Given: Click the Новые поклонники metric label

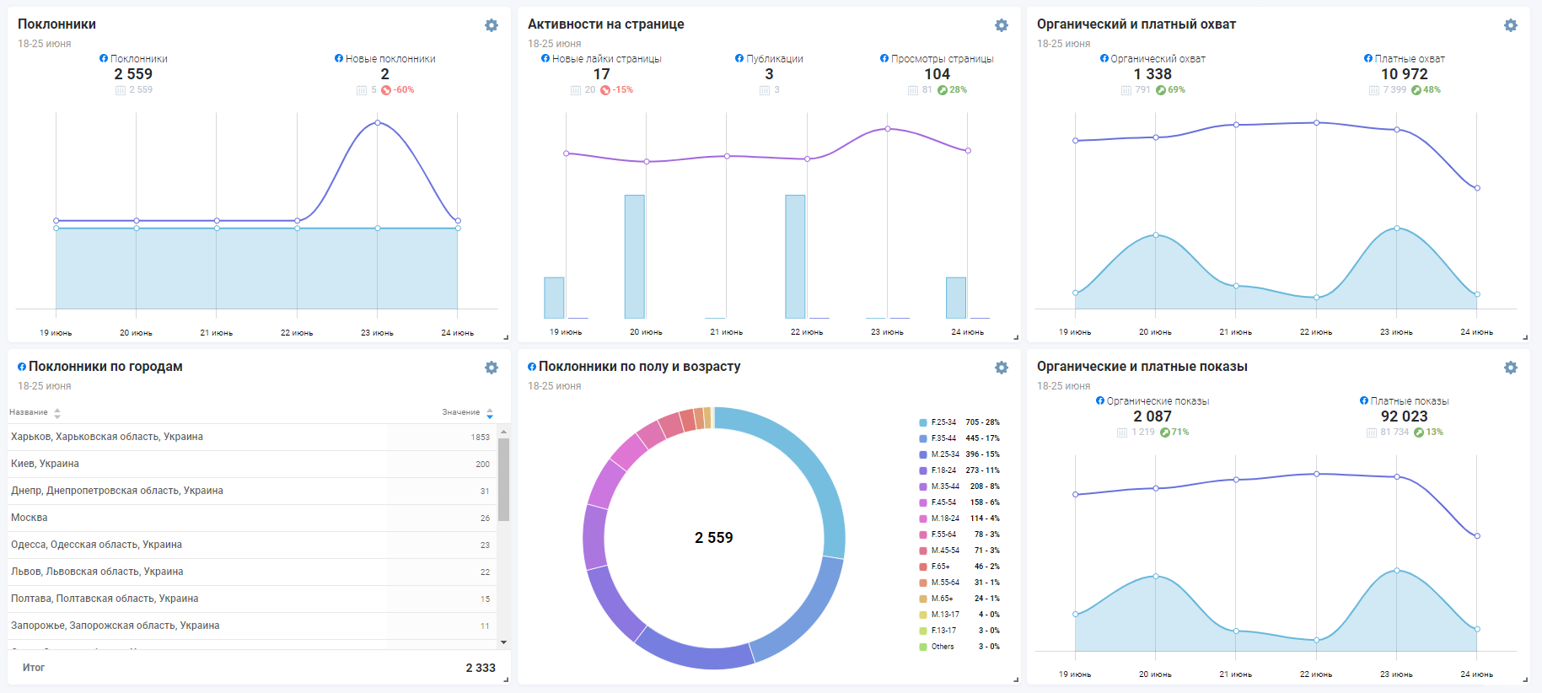Looking at the screenshot, I should coord(390,59).
